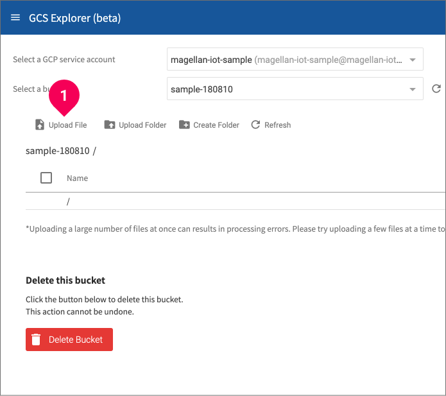Expand service account list via its arrow

[413, 60]
